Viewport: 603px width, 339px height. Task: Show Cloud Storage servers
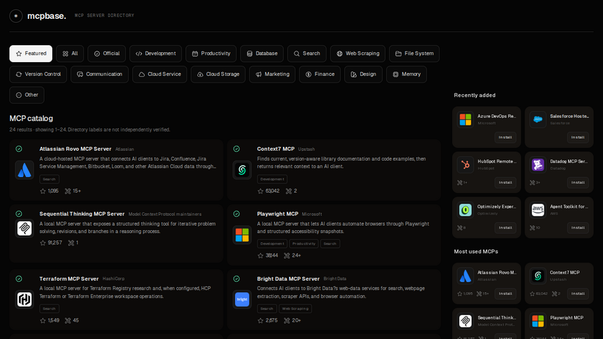tap(218, 75)
